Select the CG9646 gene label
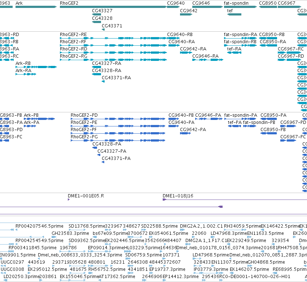Viewport: 307px width, 282px height. click(201, 3)
